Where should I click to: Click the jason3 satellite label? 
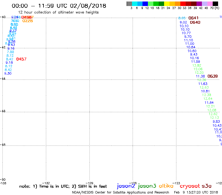pyautogui.click(x=147, y=186)
